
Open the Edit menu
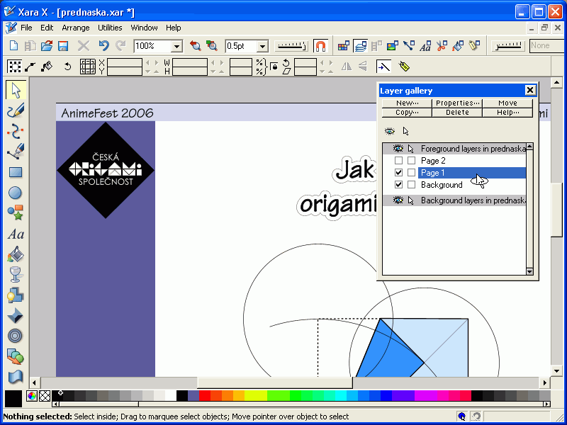(x=47, y=28)
